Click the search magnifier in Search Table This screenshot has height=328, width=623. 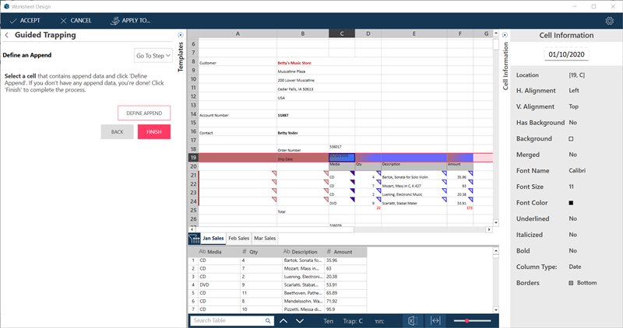click(x=268, y=320)
